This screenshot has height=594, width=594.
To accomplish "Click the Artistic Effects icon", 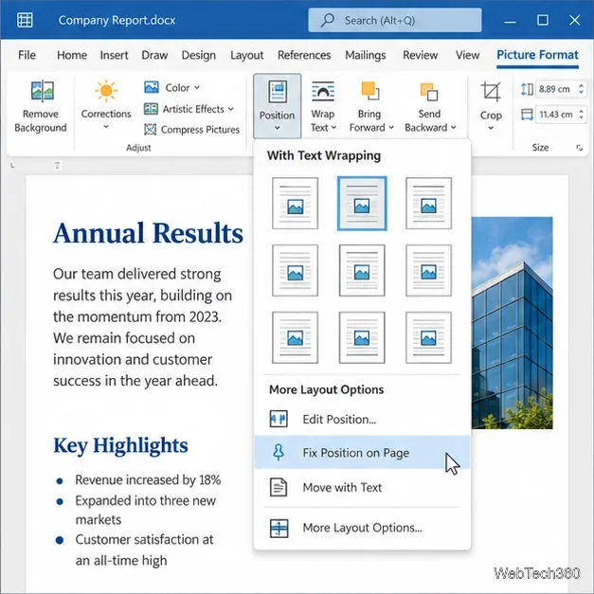I will [x=151, y=109].
